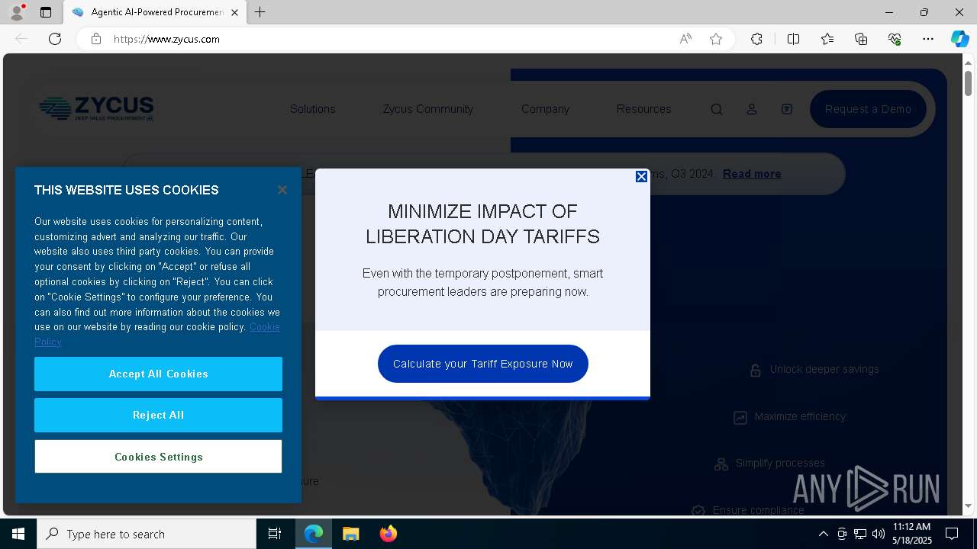The width and height of the screenshot is (977, 549).
Task: Open browser profile avatar
Action: click(17, 12)
